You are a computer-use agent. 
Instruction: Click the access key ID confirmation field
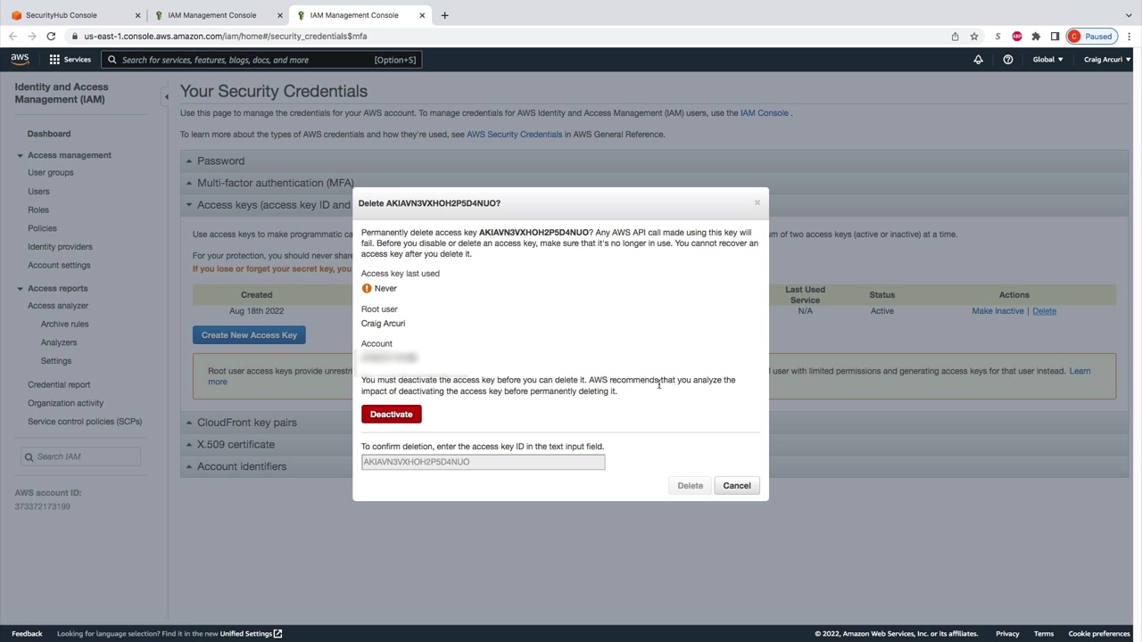[x=483, y=462]
